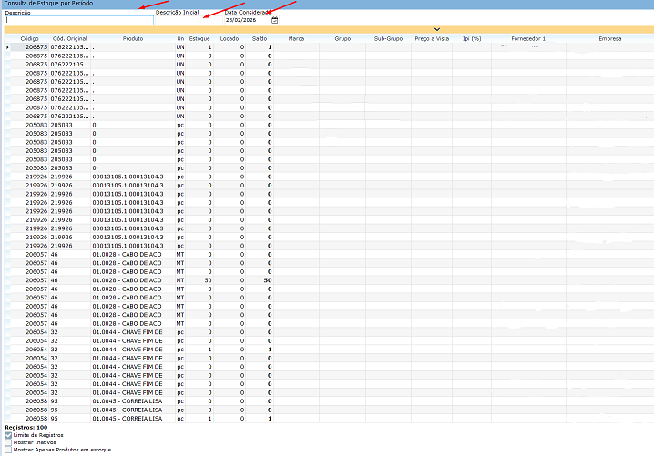Click the Sub-Grupo column header

pos(388,39)
